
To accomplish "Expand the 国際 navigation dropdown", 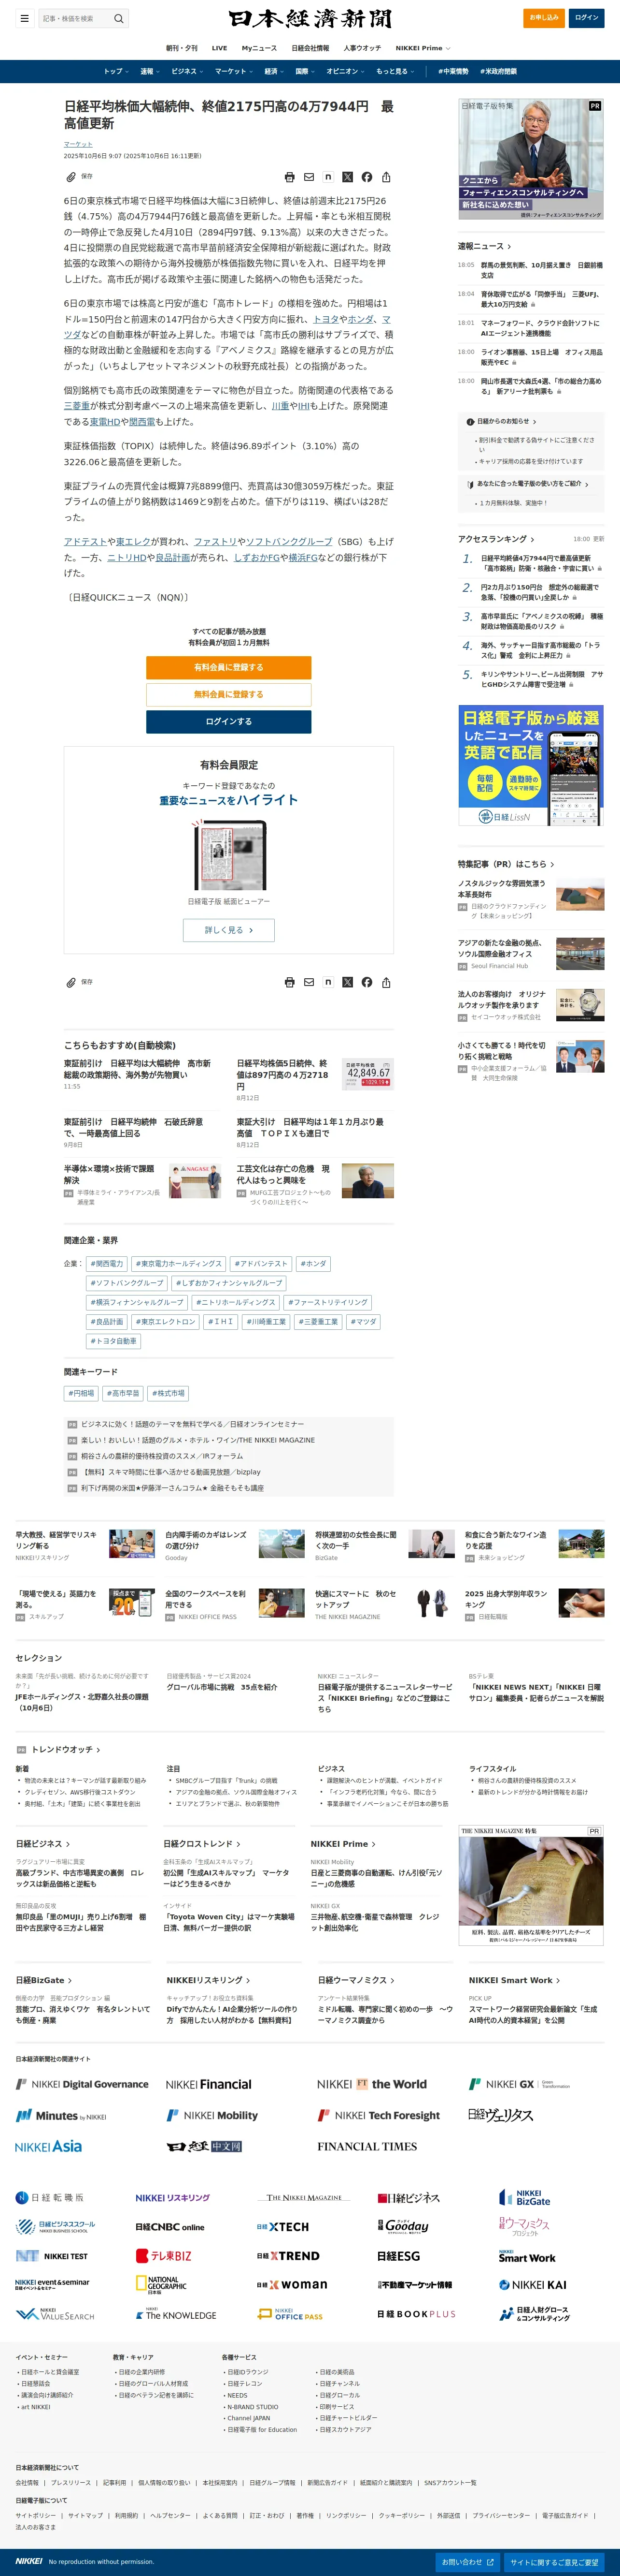I will pyautogui.click(x=306, y=72).
